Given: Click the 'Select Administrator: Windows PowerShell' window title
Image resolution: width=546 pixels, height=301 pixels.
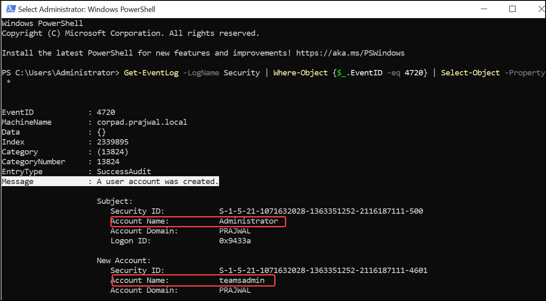Looking at the screenshot, I should point(87,9).
